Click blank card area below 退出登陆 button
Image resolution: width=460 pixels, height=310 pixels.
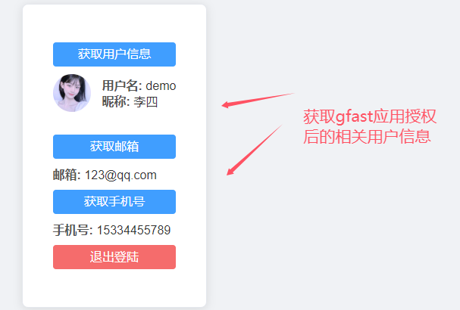point(114,288)
